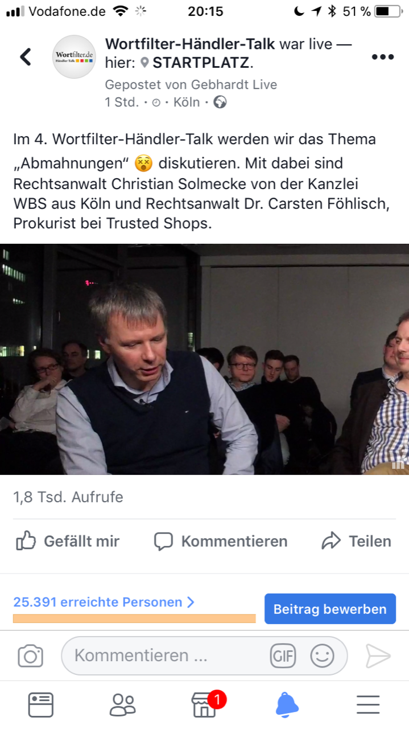Open the Friends tab icon
This screenshot has height=729, width=409.
pos(122,705)
